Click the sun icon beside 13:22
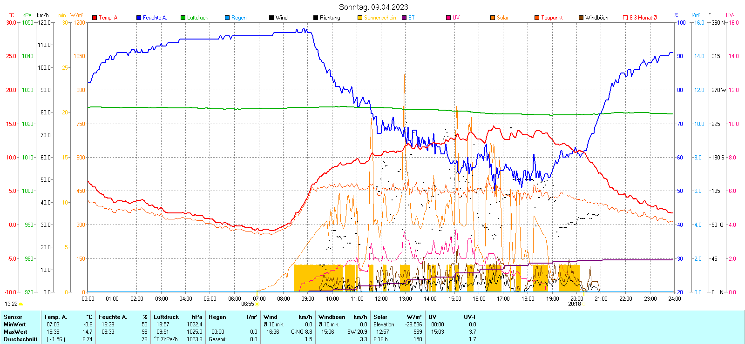The height and width of the screenshot is (344, 745). click(21, 304)
